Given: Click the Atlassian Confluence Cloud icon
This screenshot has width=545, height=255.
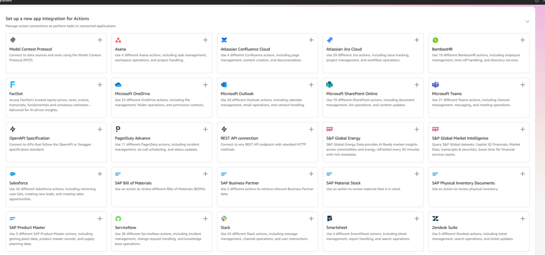Looking at the screenshot, I should click(224, 40).
